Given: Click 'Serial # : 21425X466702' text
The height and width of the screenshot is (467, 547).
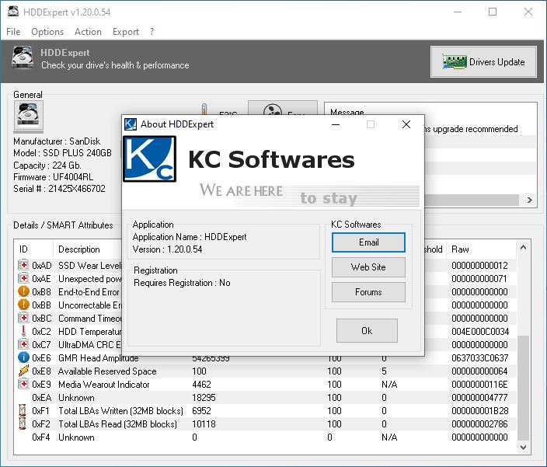Looking at the screenshot, I should tap(59, 189).
